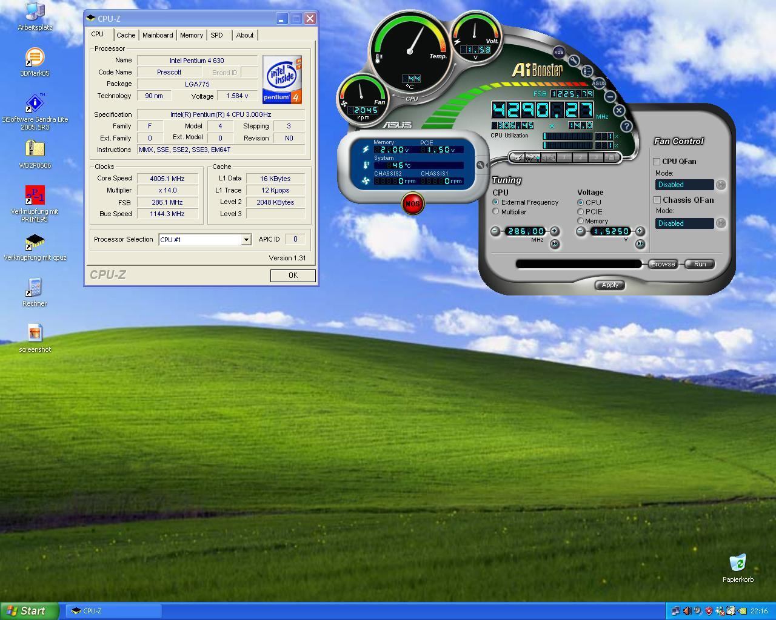Image resolution: width=776 pixels, height=620 pixels.
Task: Click the greyed speaker icon in AI Booster strip
Action: (549, 158)
